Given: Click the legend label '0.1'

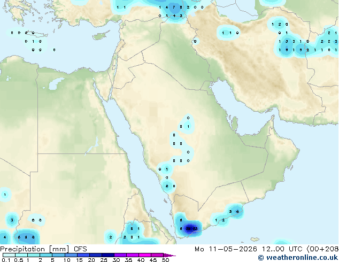Looking at the screenshot, I should click(6, 260).
